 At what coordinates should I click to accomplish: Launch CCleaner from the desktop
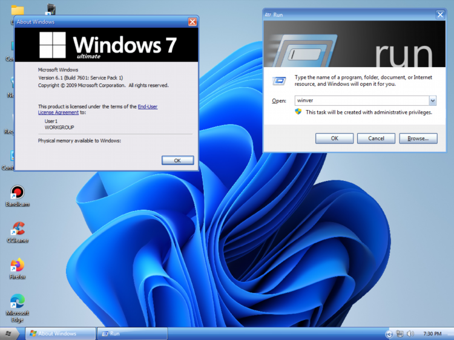(18, 232)
